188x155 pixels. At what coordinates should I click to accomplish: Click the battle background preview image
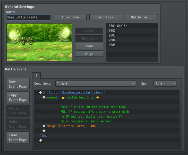(x=39, y=42)
